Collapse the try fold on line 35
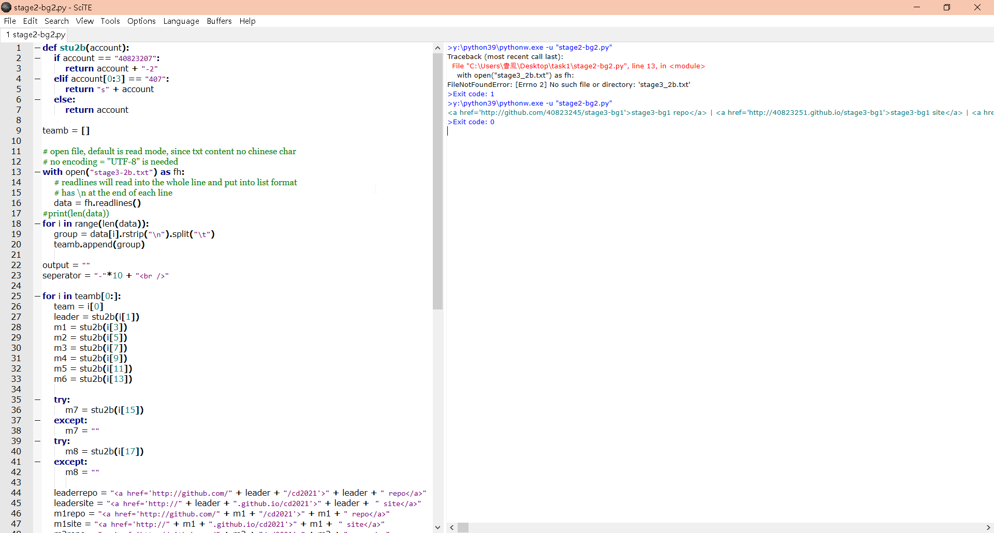994x533 pixels. point(37,399)
